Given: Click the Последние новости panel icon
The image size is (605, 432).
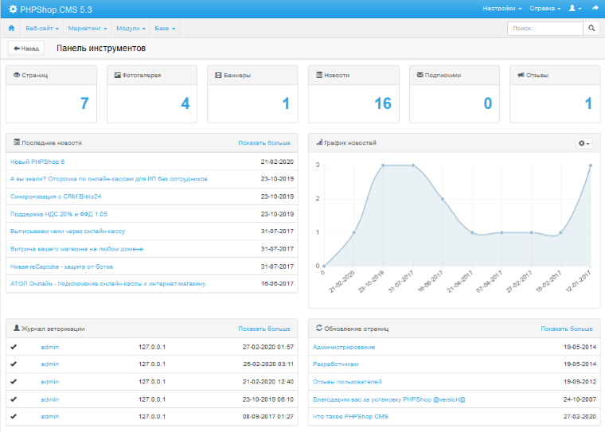Looking at the screenshot, I should (17, 142).
